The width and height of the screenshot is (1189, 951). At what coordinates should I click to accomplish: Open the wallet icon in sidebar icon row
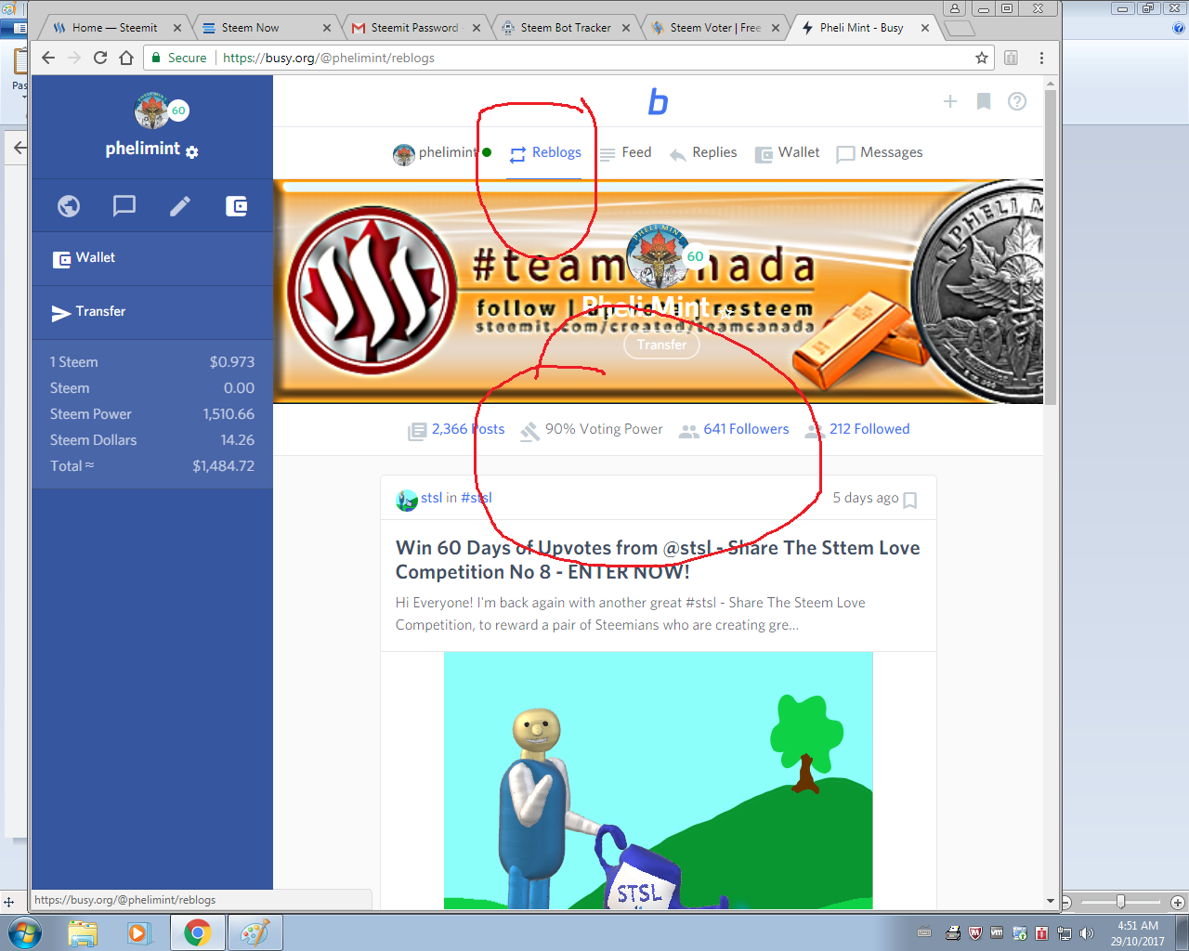click(x=236, y=206)
